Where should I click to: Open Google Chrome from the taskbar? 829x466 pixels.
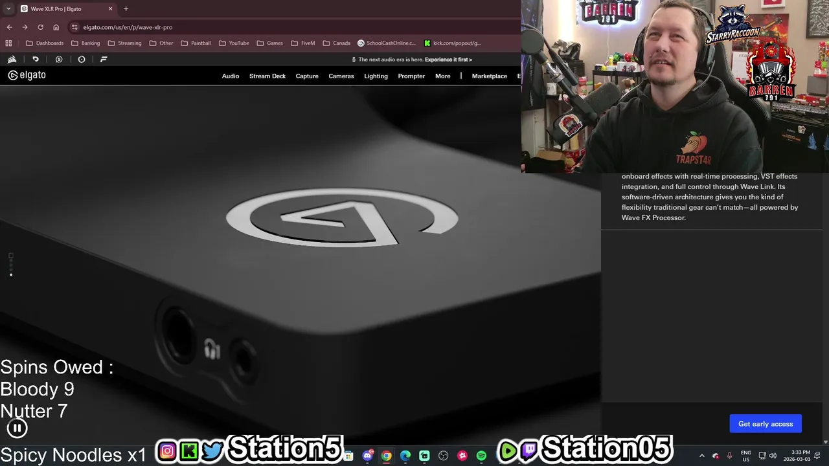pos(386,456)
